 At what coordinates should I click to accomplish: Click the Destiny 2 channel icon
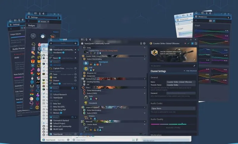tap(83, 79)
